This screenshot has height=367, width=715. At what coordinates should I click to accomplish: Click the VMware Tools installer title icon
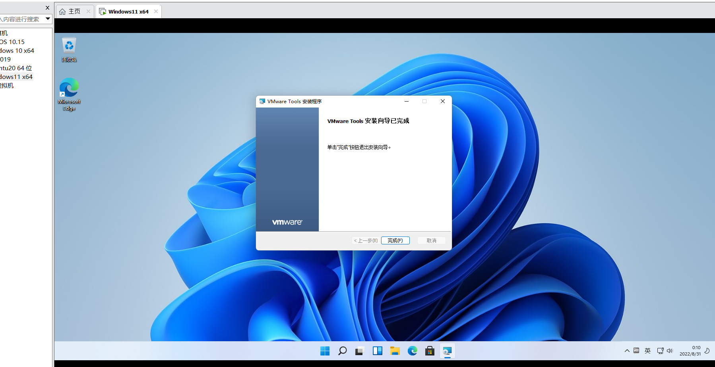pos(262,102)
